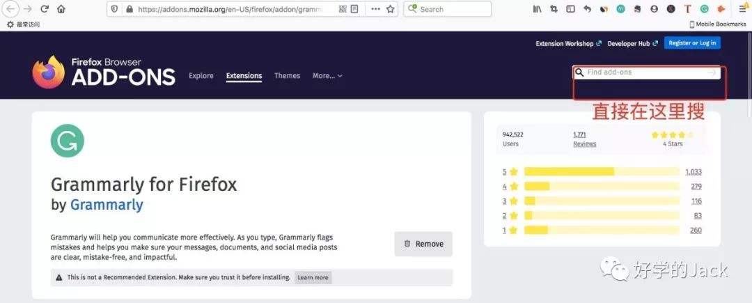752x303 pixels.
Task: Open page actions three-dot menu
Action: 375,9
